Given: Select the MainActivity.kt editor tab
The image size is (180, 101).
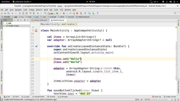Looking at the screenshot, I should 58,20.
